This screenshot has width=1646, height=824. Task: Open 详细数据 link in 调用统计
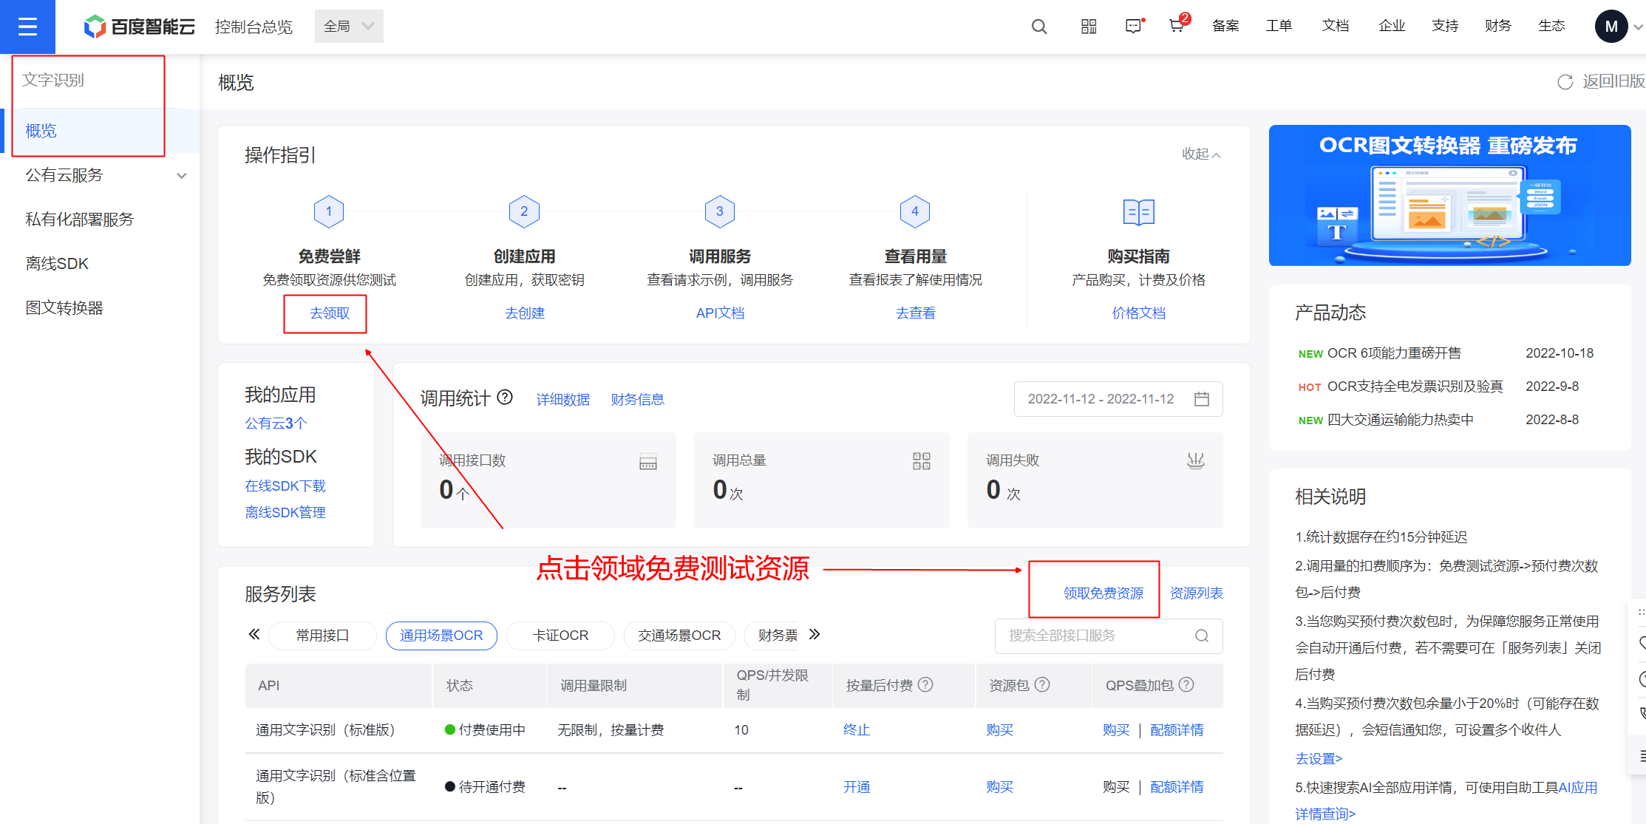click(563, 400)
